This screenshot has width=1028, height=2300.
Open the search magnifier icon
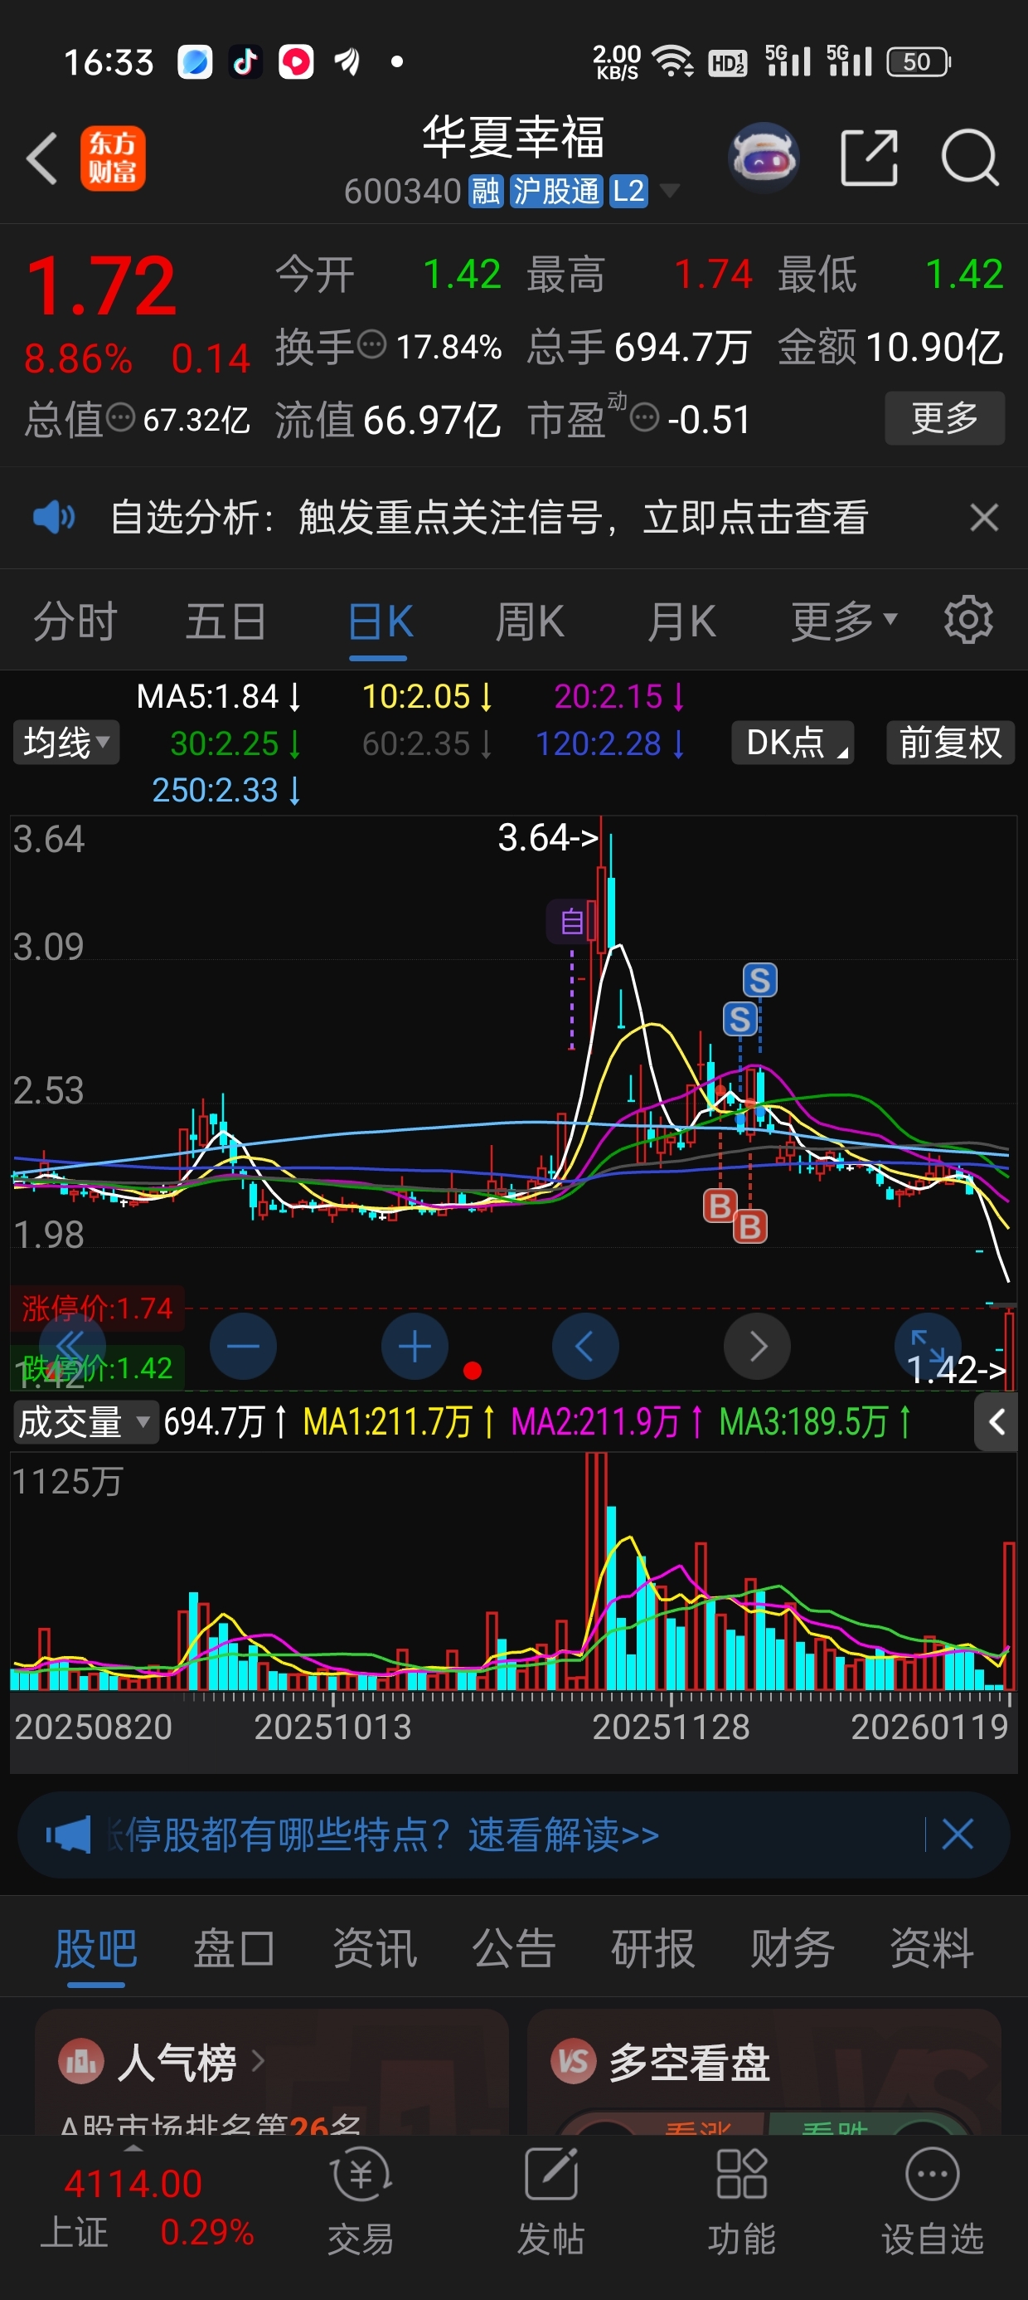tap(970, 158)
